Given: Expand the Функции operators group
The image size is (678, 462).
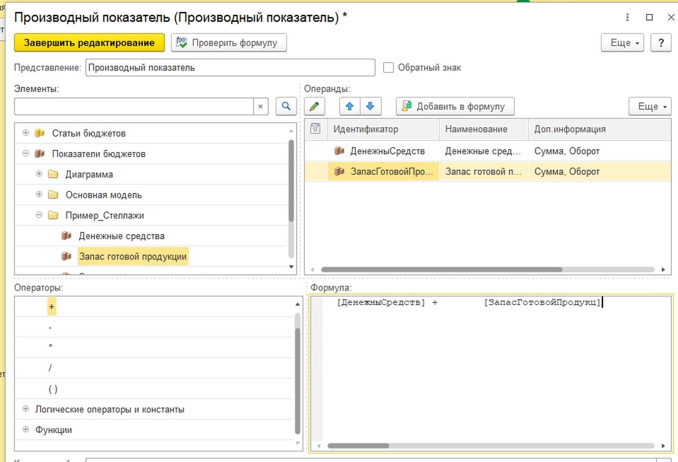Looking at the screenshot, I should [x=25, y=430].
